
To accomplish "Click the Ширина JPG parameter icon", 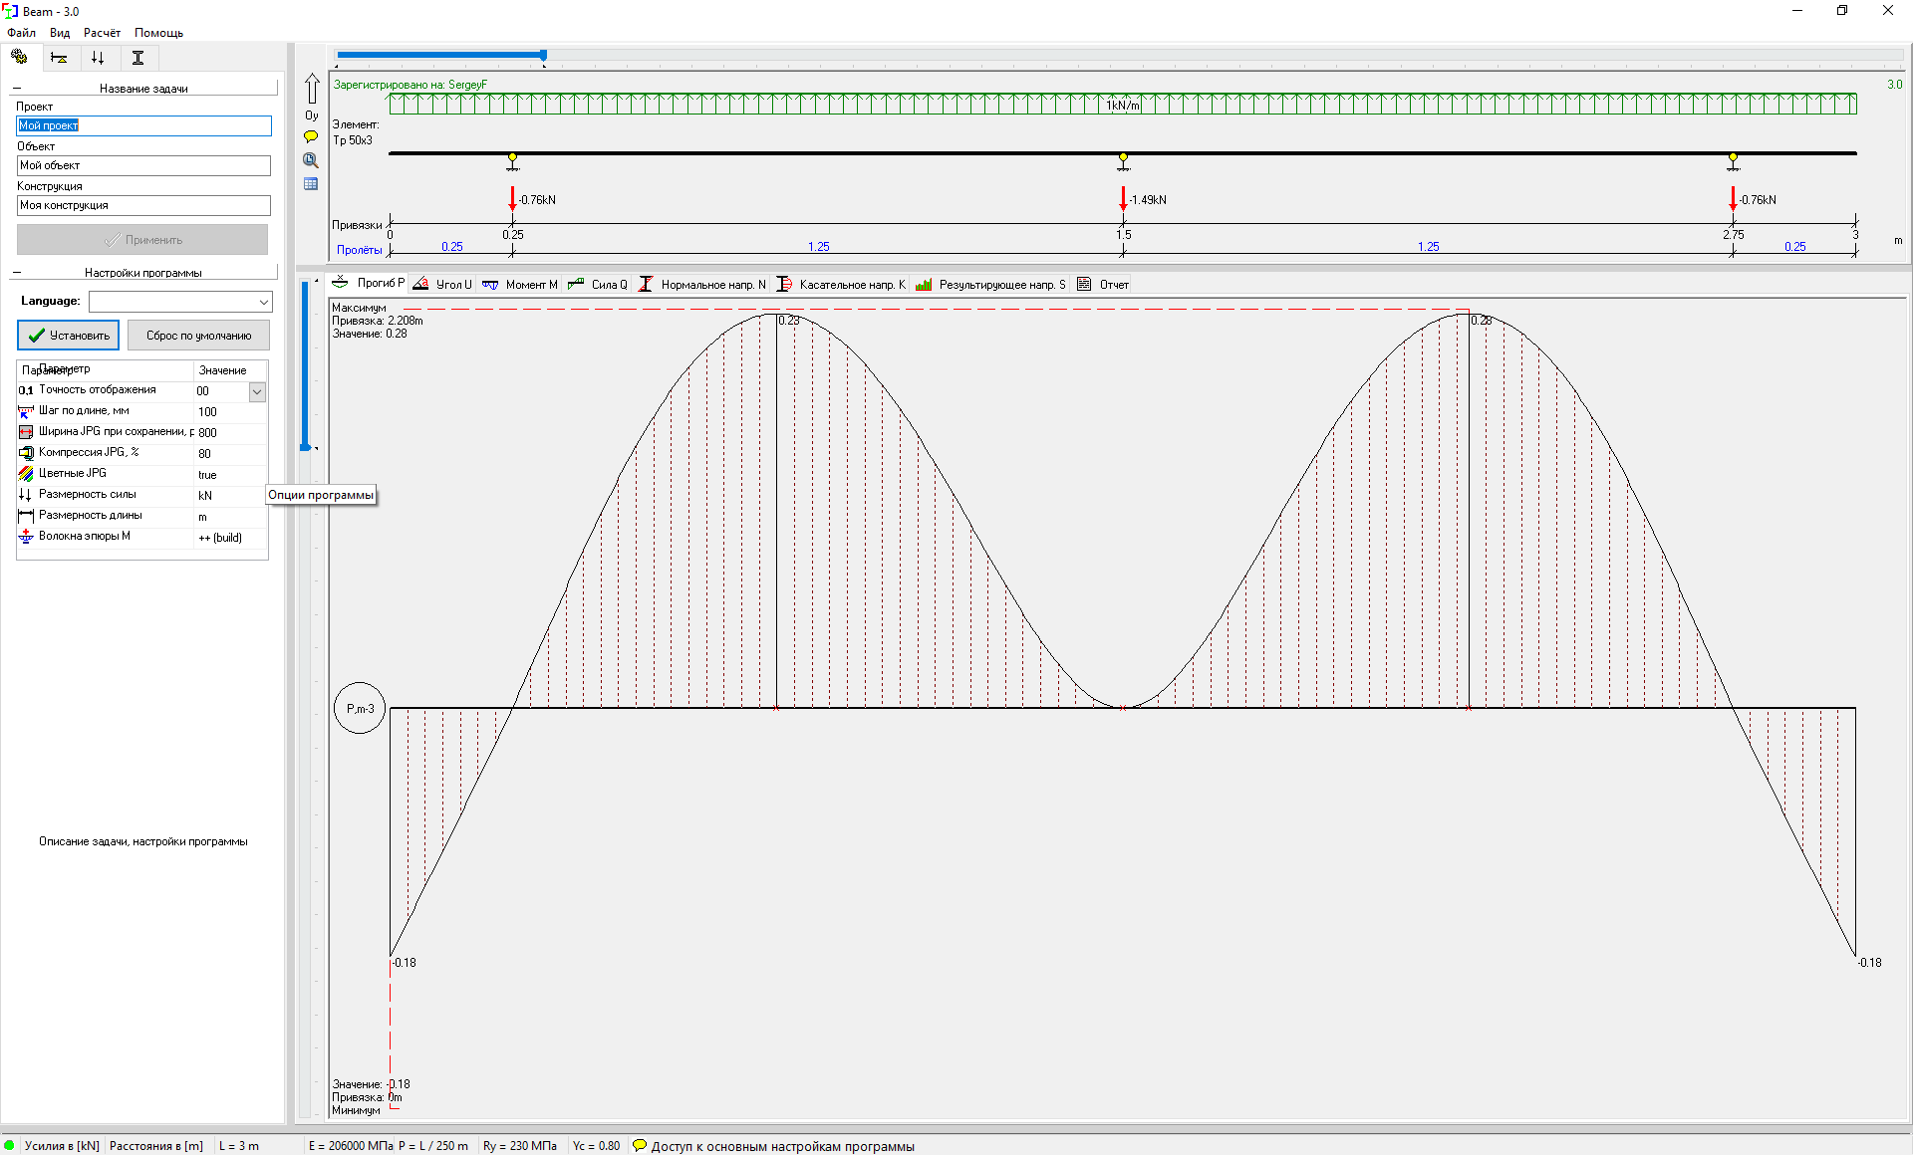I will pyautogui.click(x=26, y=432).
